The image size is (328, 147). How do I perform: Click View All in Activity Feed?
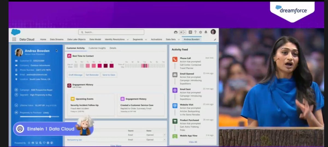click(193, 142)
